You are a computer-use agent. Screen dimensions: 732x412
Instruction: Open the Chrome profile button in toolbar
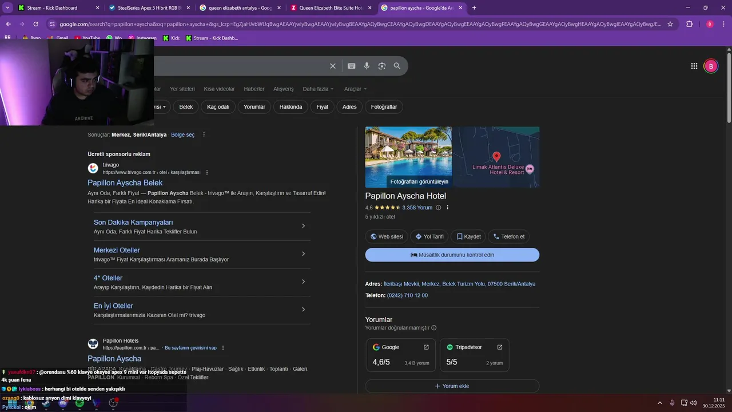710,24
